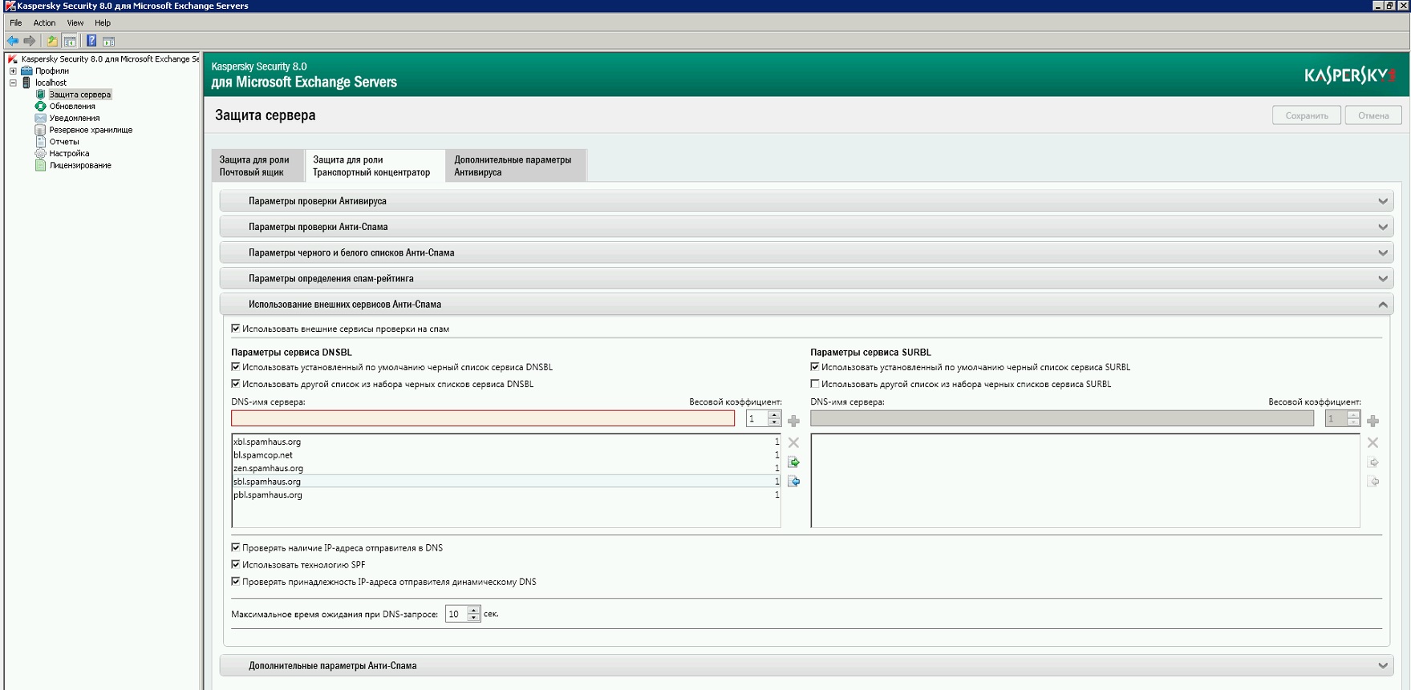The image size is (1411, 690).
Task: Toggle default DNSBL black list checkbox
Action: (x=236, y=367)
